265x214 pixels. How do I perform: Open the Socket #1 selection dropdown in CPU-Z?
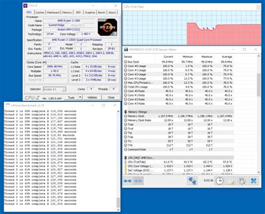click(x=54, y=89)
